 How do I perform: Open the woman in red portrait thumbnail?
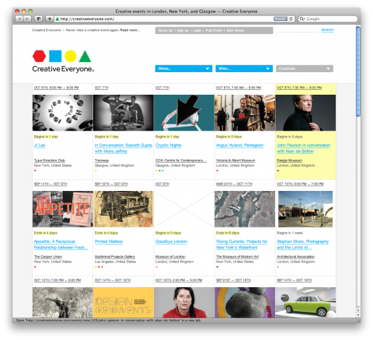pyautogui.click(x=184, y=303)
